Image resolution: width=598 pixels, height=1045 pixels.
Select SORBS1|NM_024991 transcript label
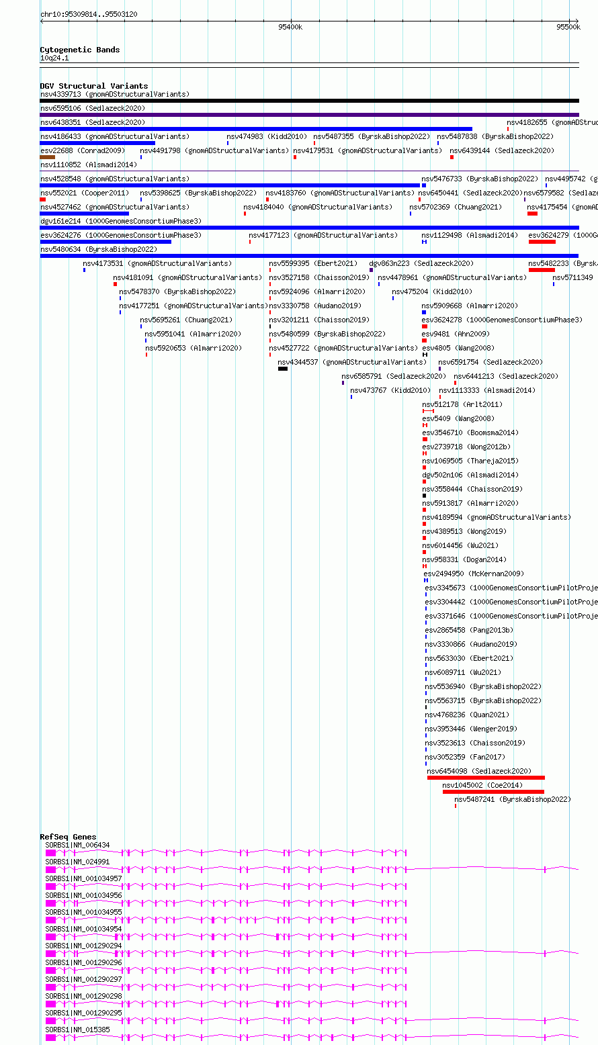[77, 862]
